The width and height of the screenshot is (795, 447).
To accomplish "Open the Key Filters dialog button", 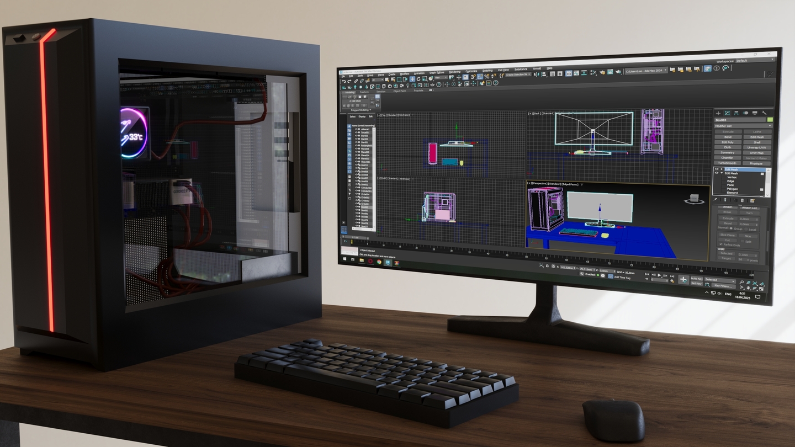I will point(723,285).
